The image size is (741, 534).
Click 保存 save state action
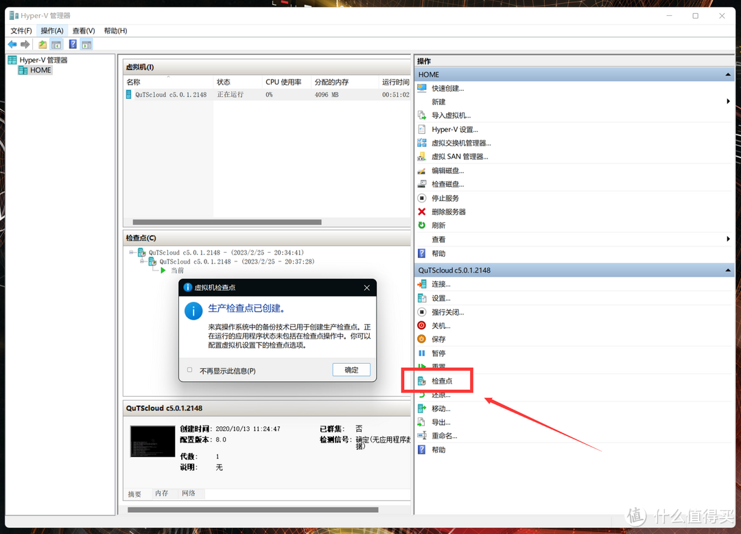click(438, 339)
